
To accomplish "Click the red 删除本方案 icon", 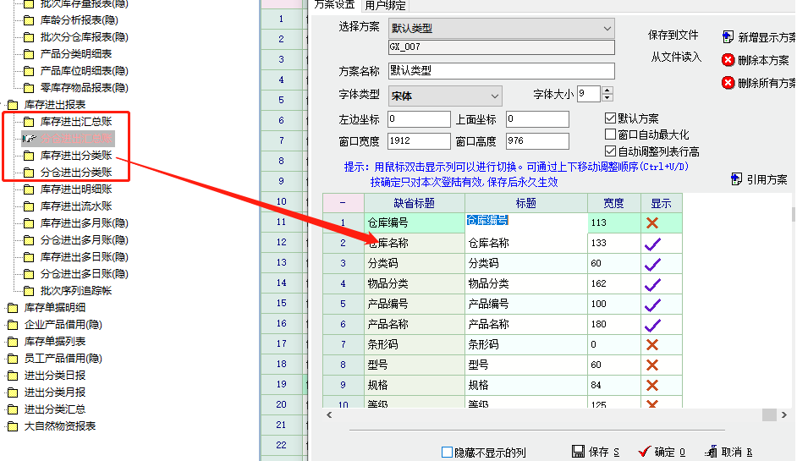I will [728, 60].
